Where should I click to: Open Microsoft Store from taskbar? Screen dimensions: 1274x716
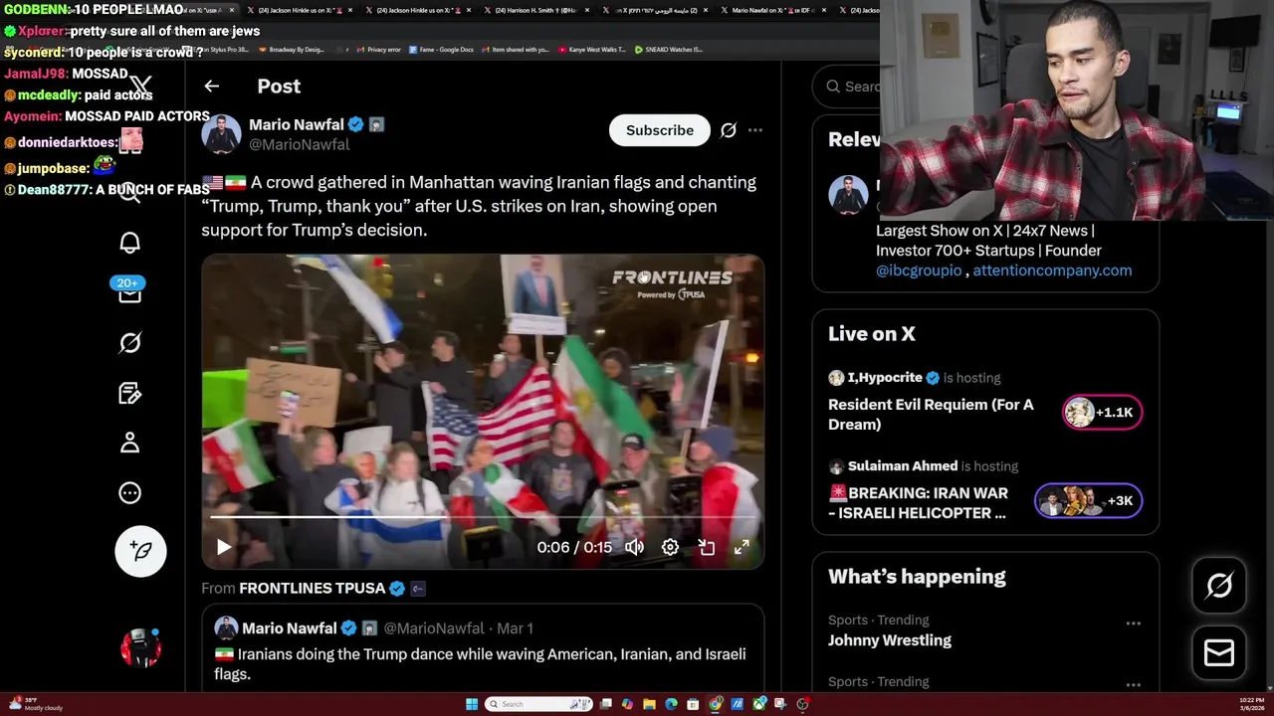click(x=693, y=704)
